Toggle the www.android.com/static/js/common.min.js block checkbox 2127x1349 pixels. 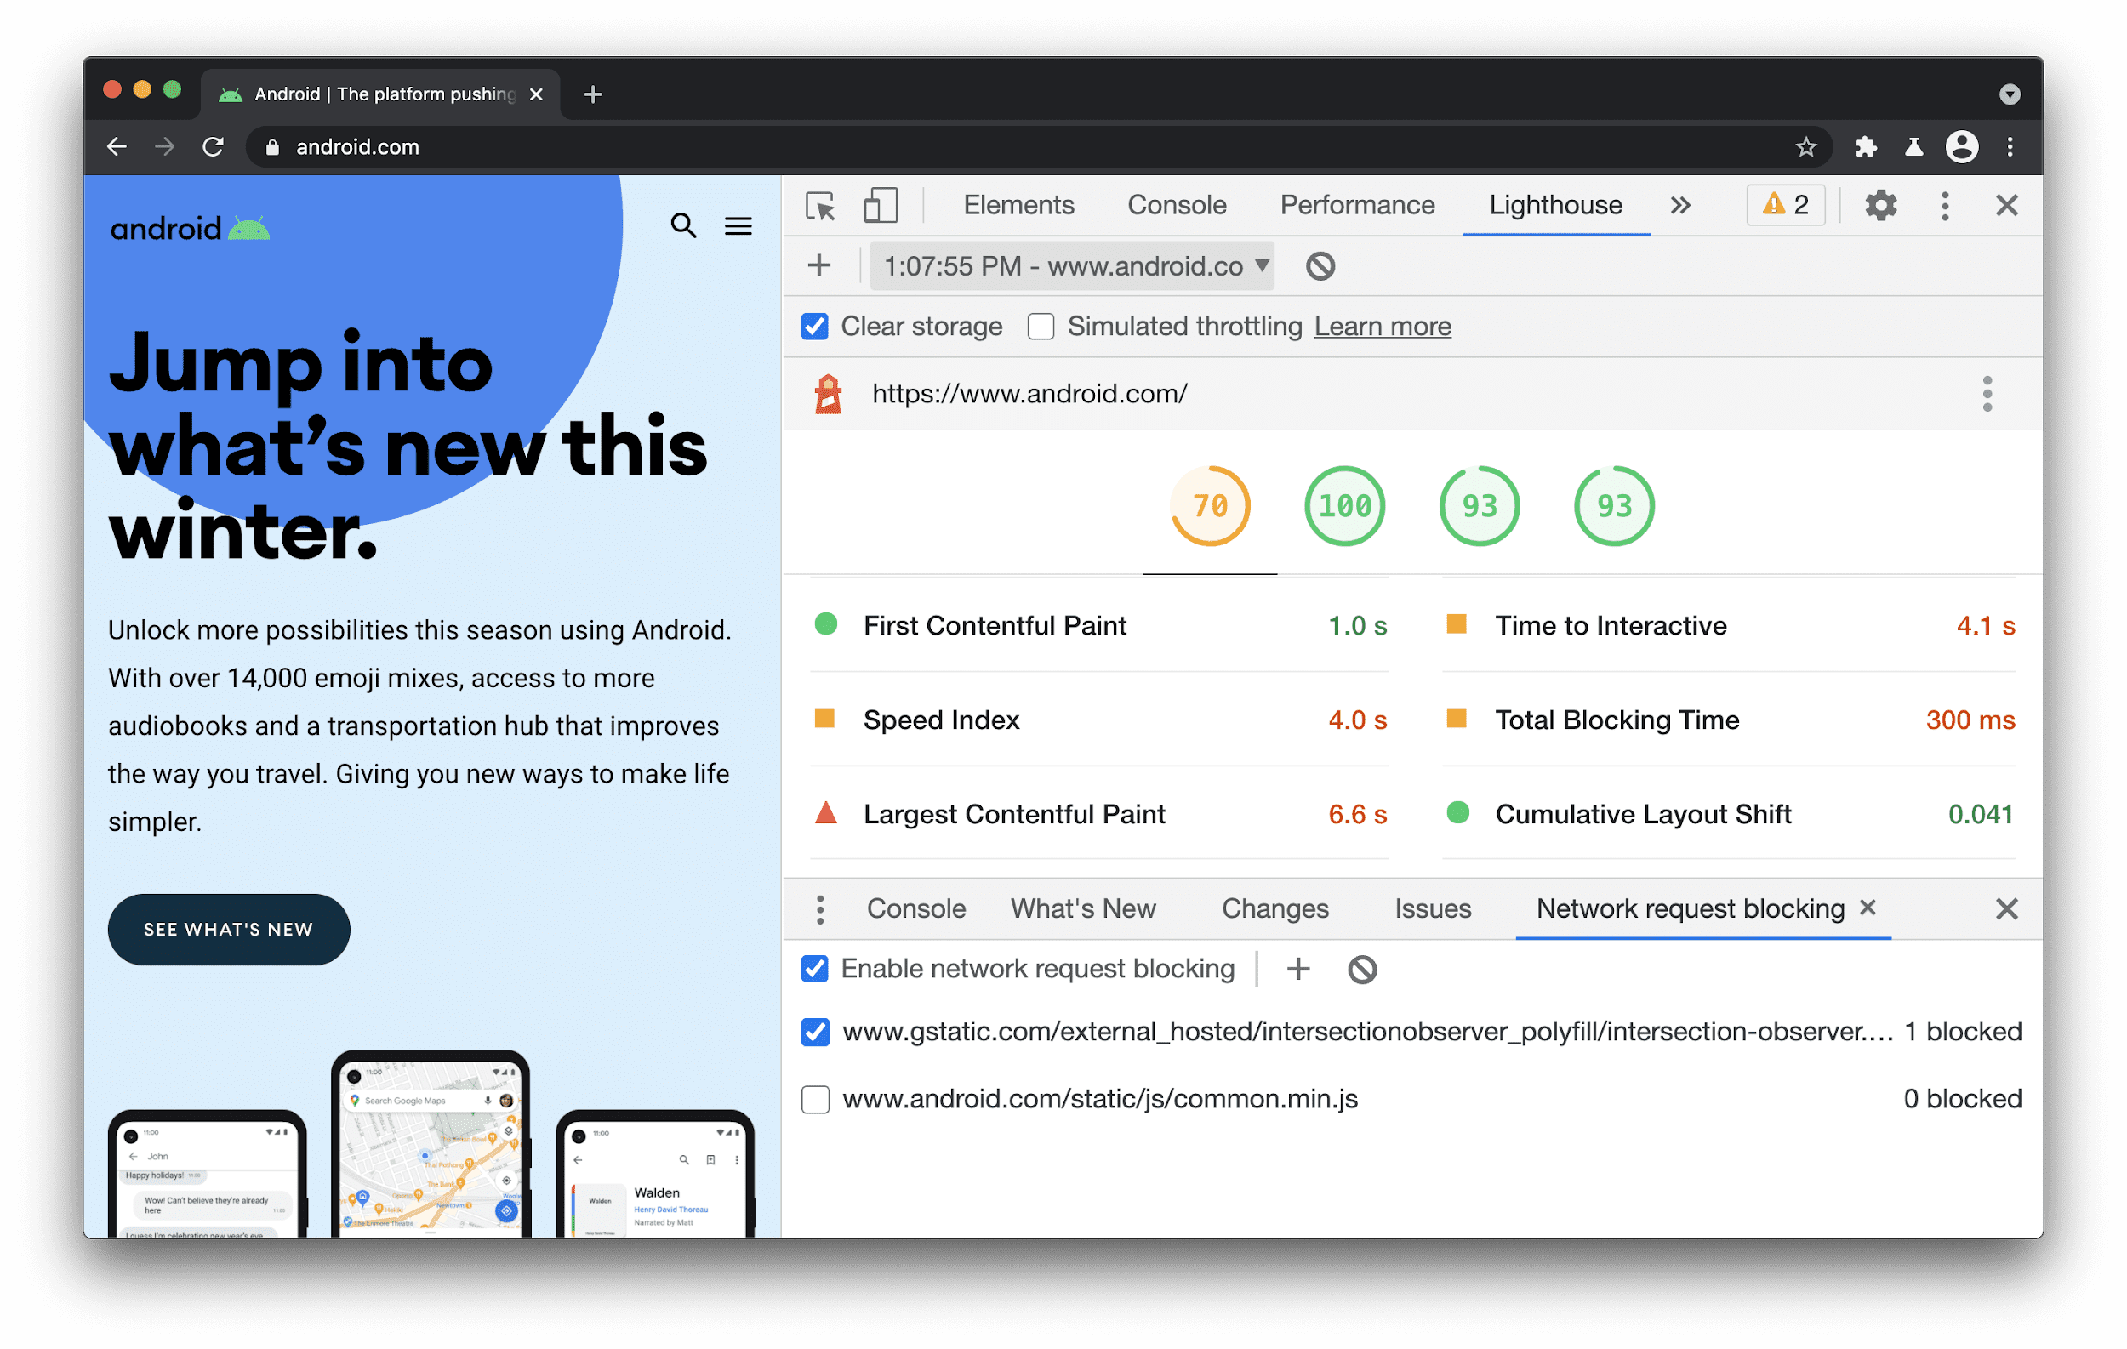pos(815,1099)
